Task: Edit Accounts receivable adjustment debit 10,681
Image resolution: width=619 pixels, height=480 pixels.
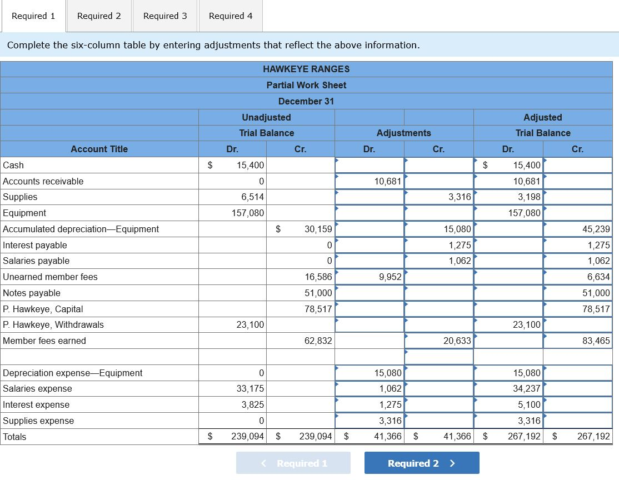Action: point(370,181)
